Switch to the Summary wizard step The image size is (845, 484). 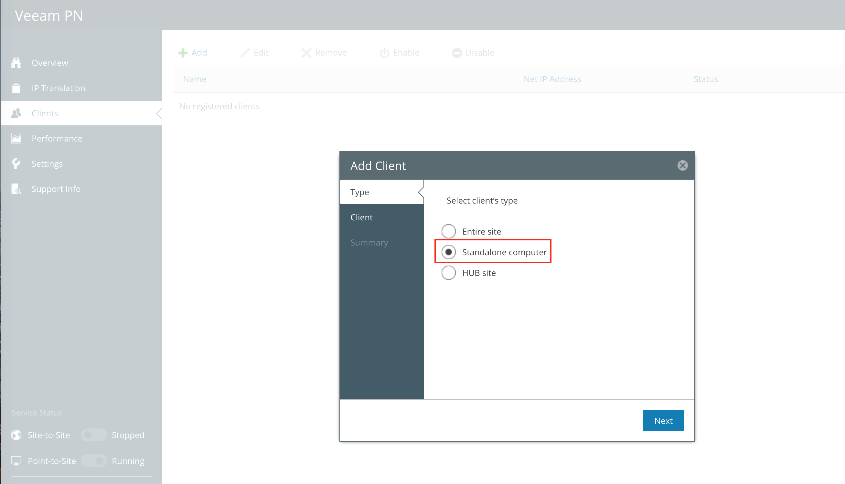pos(382,243)
